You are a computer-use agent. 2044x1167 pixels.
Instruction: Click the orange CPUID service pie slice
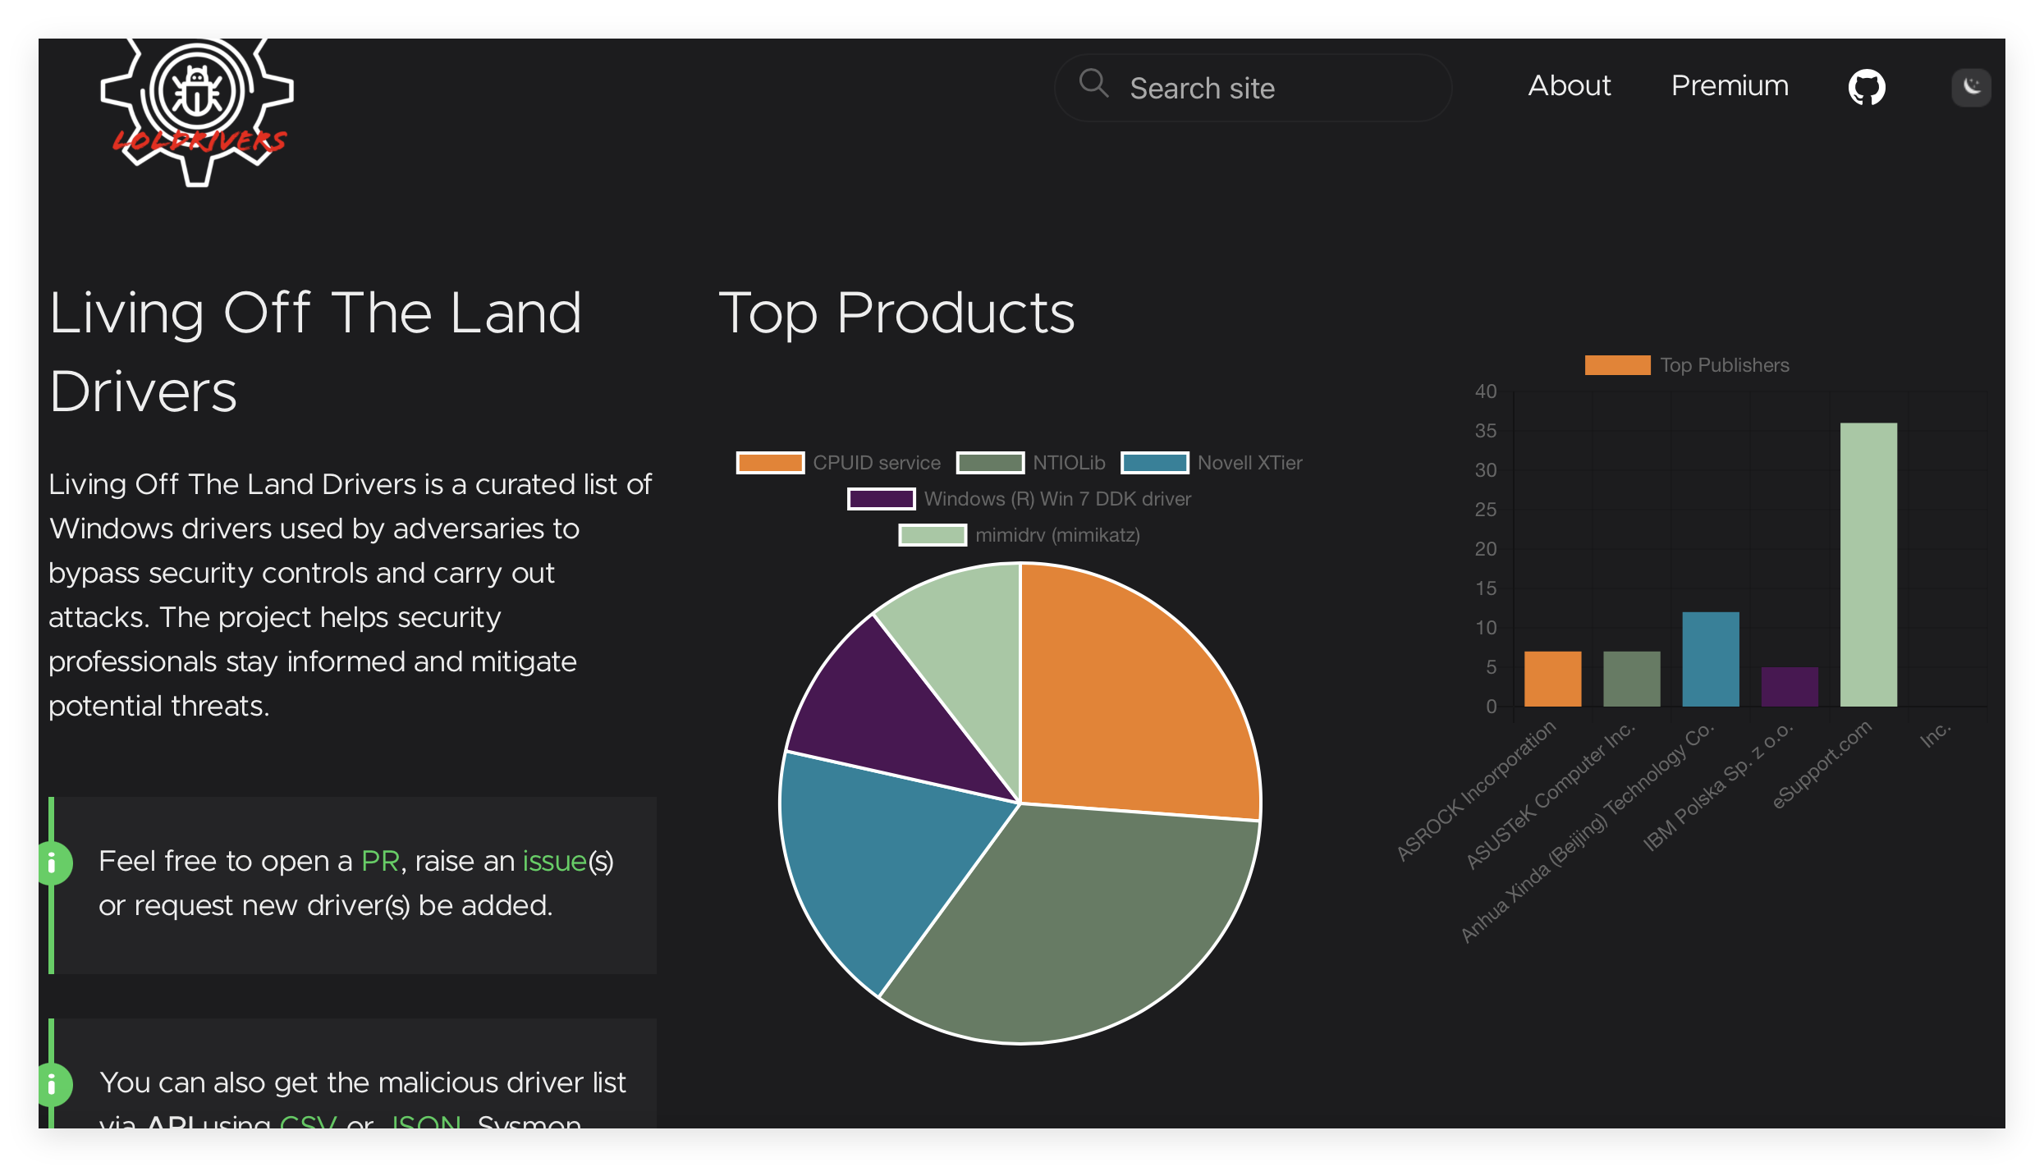click(1133, 698)
